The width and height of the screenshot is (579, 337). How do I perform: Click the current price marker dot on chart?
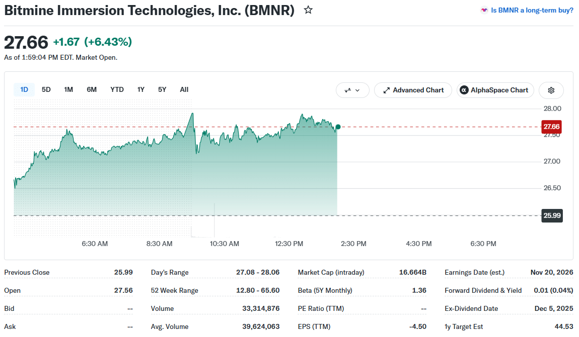[x=338, y=127]
